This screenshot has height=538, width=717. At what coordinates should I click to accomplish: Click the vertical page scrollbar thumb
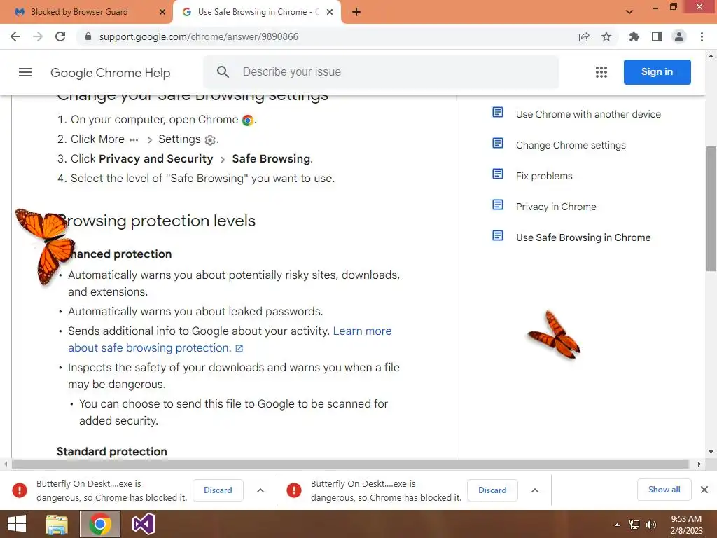coord(711,209)
